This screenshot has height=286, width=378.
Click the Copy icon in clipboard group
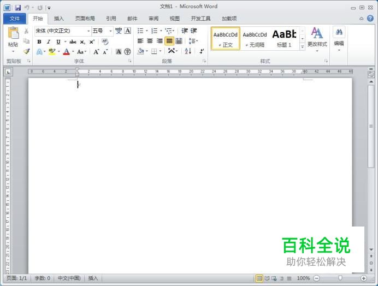[26, 41]
